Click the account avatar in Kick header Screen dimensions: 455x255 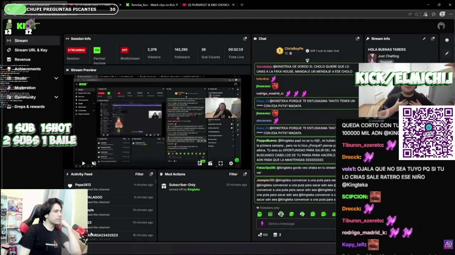pyautogui.click(x=441, y=26)
